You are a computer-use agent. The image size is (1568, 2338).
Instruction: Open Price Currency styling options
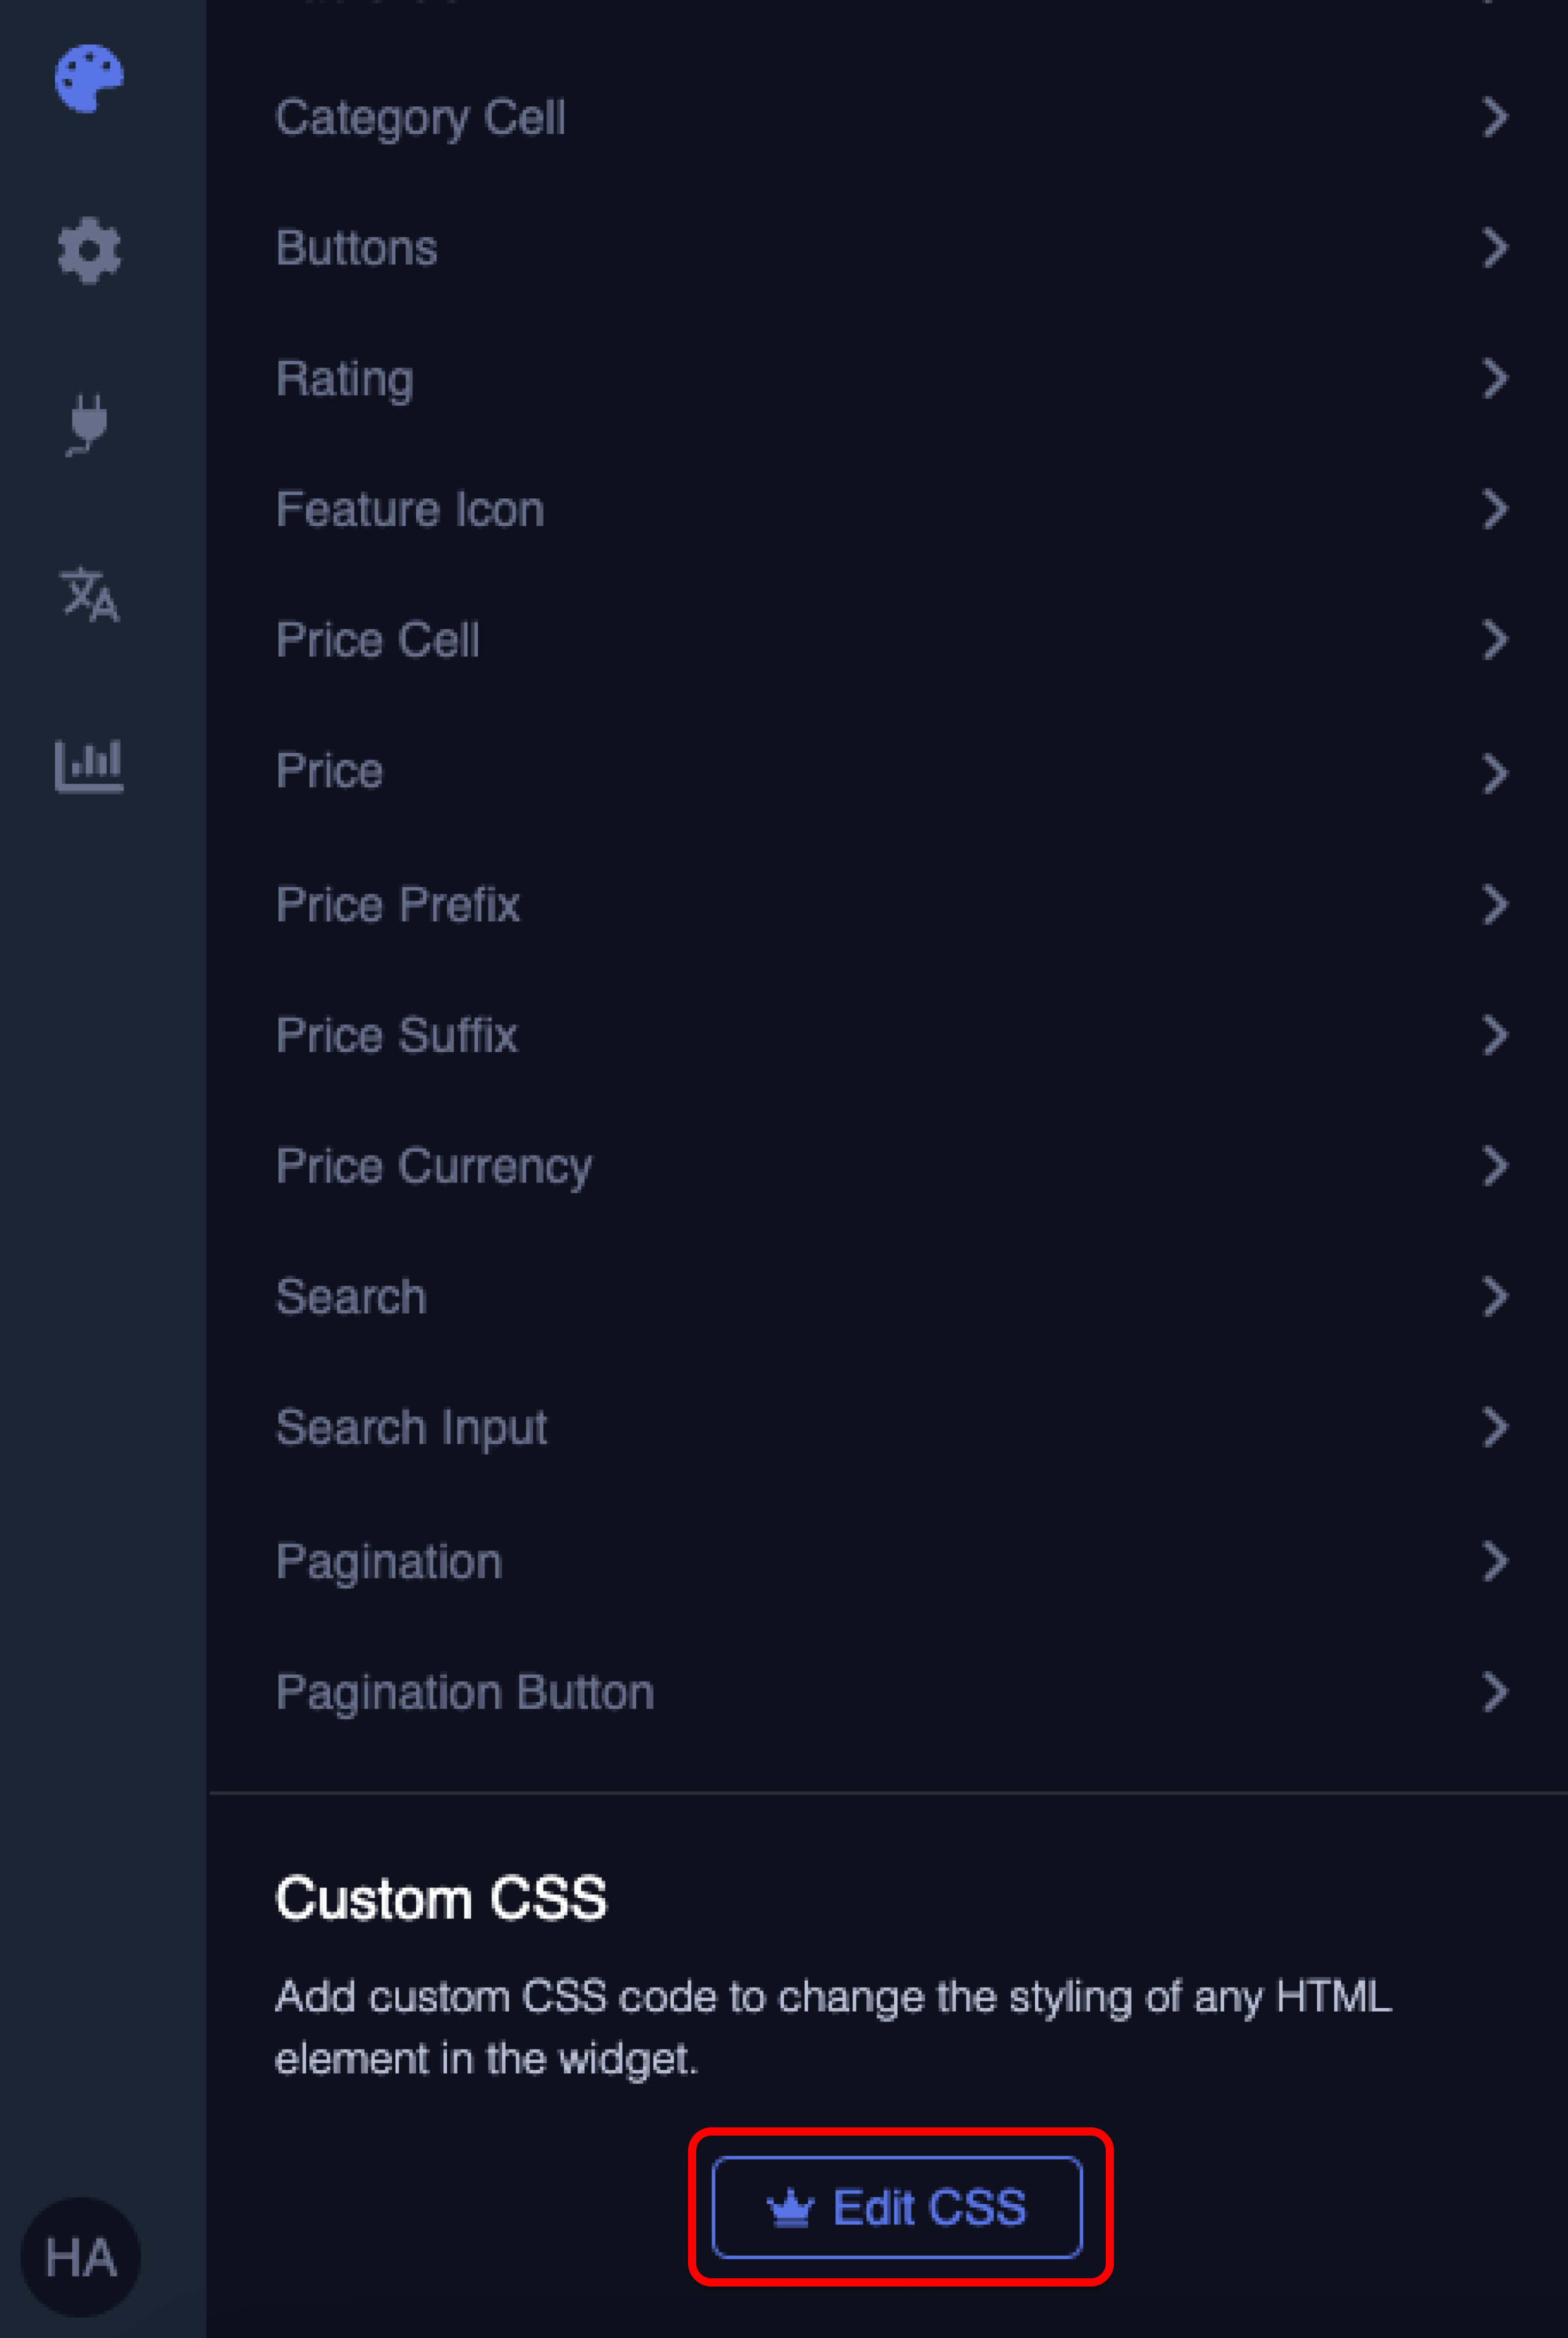pyautogui.click(x=434, y=1166)
